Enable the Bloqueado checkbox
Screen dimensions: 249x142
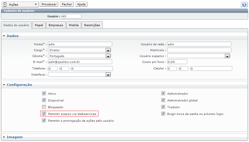point(44,107)
